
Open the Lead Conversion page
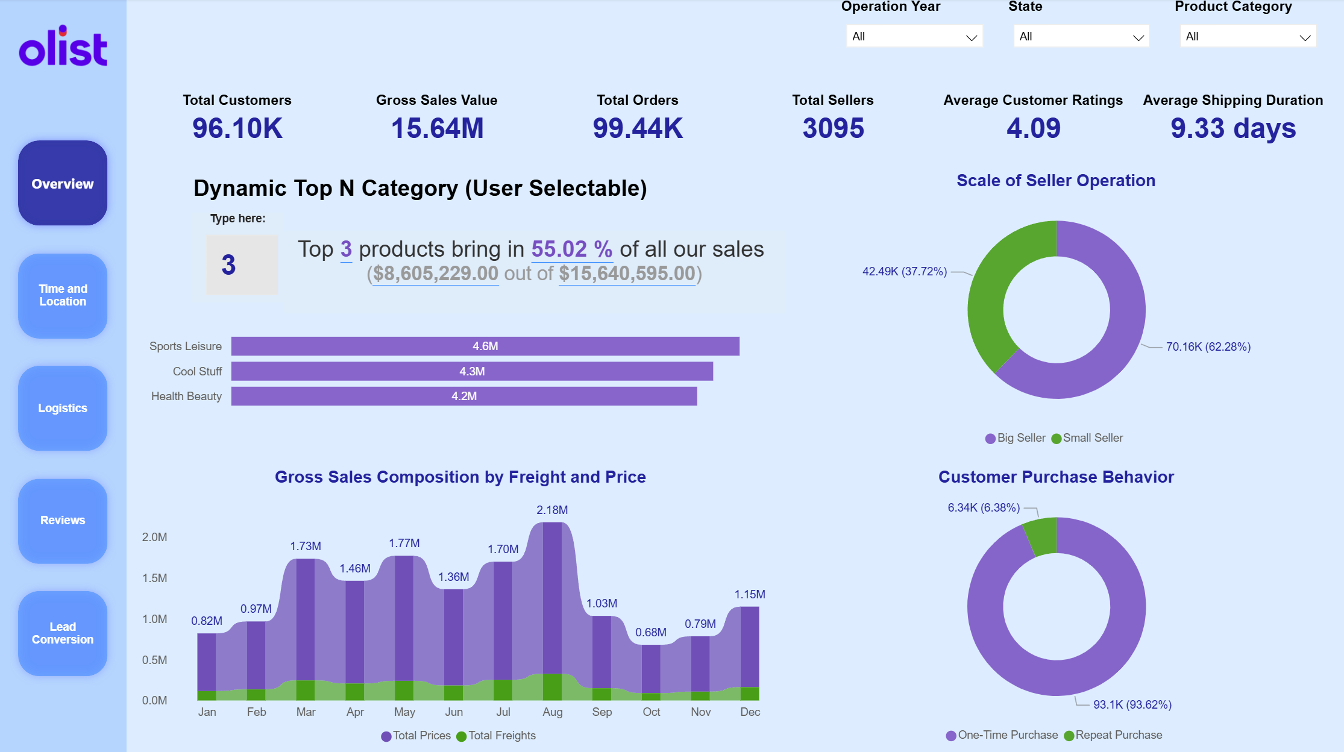[63, 633]
